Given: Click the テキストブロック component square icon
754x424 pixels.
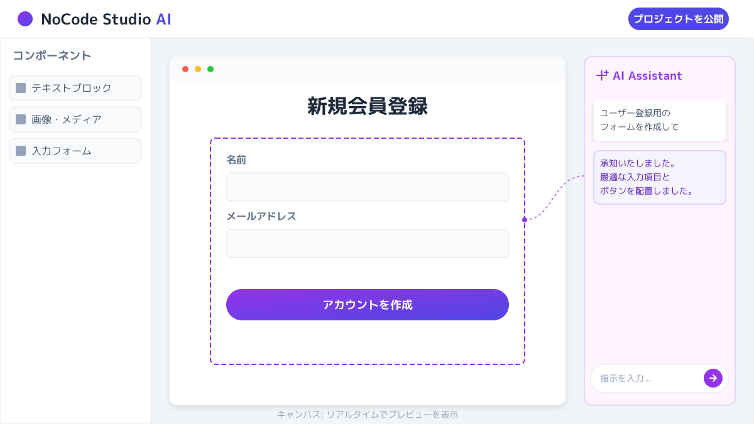Looking at the screenshot, I should [21, 88].
